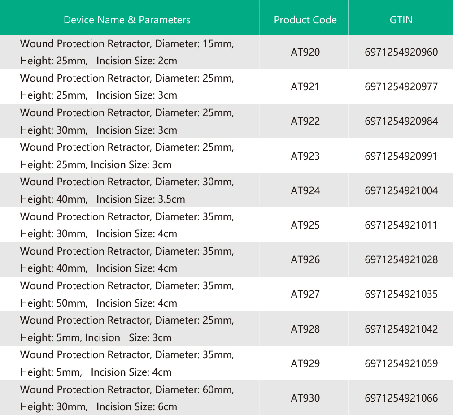Click the AT922 row's device description text
Image resolution: width=453 pixels, height=415 pixels.
127,121
